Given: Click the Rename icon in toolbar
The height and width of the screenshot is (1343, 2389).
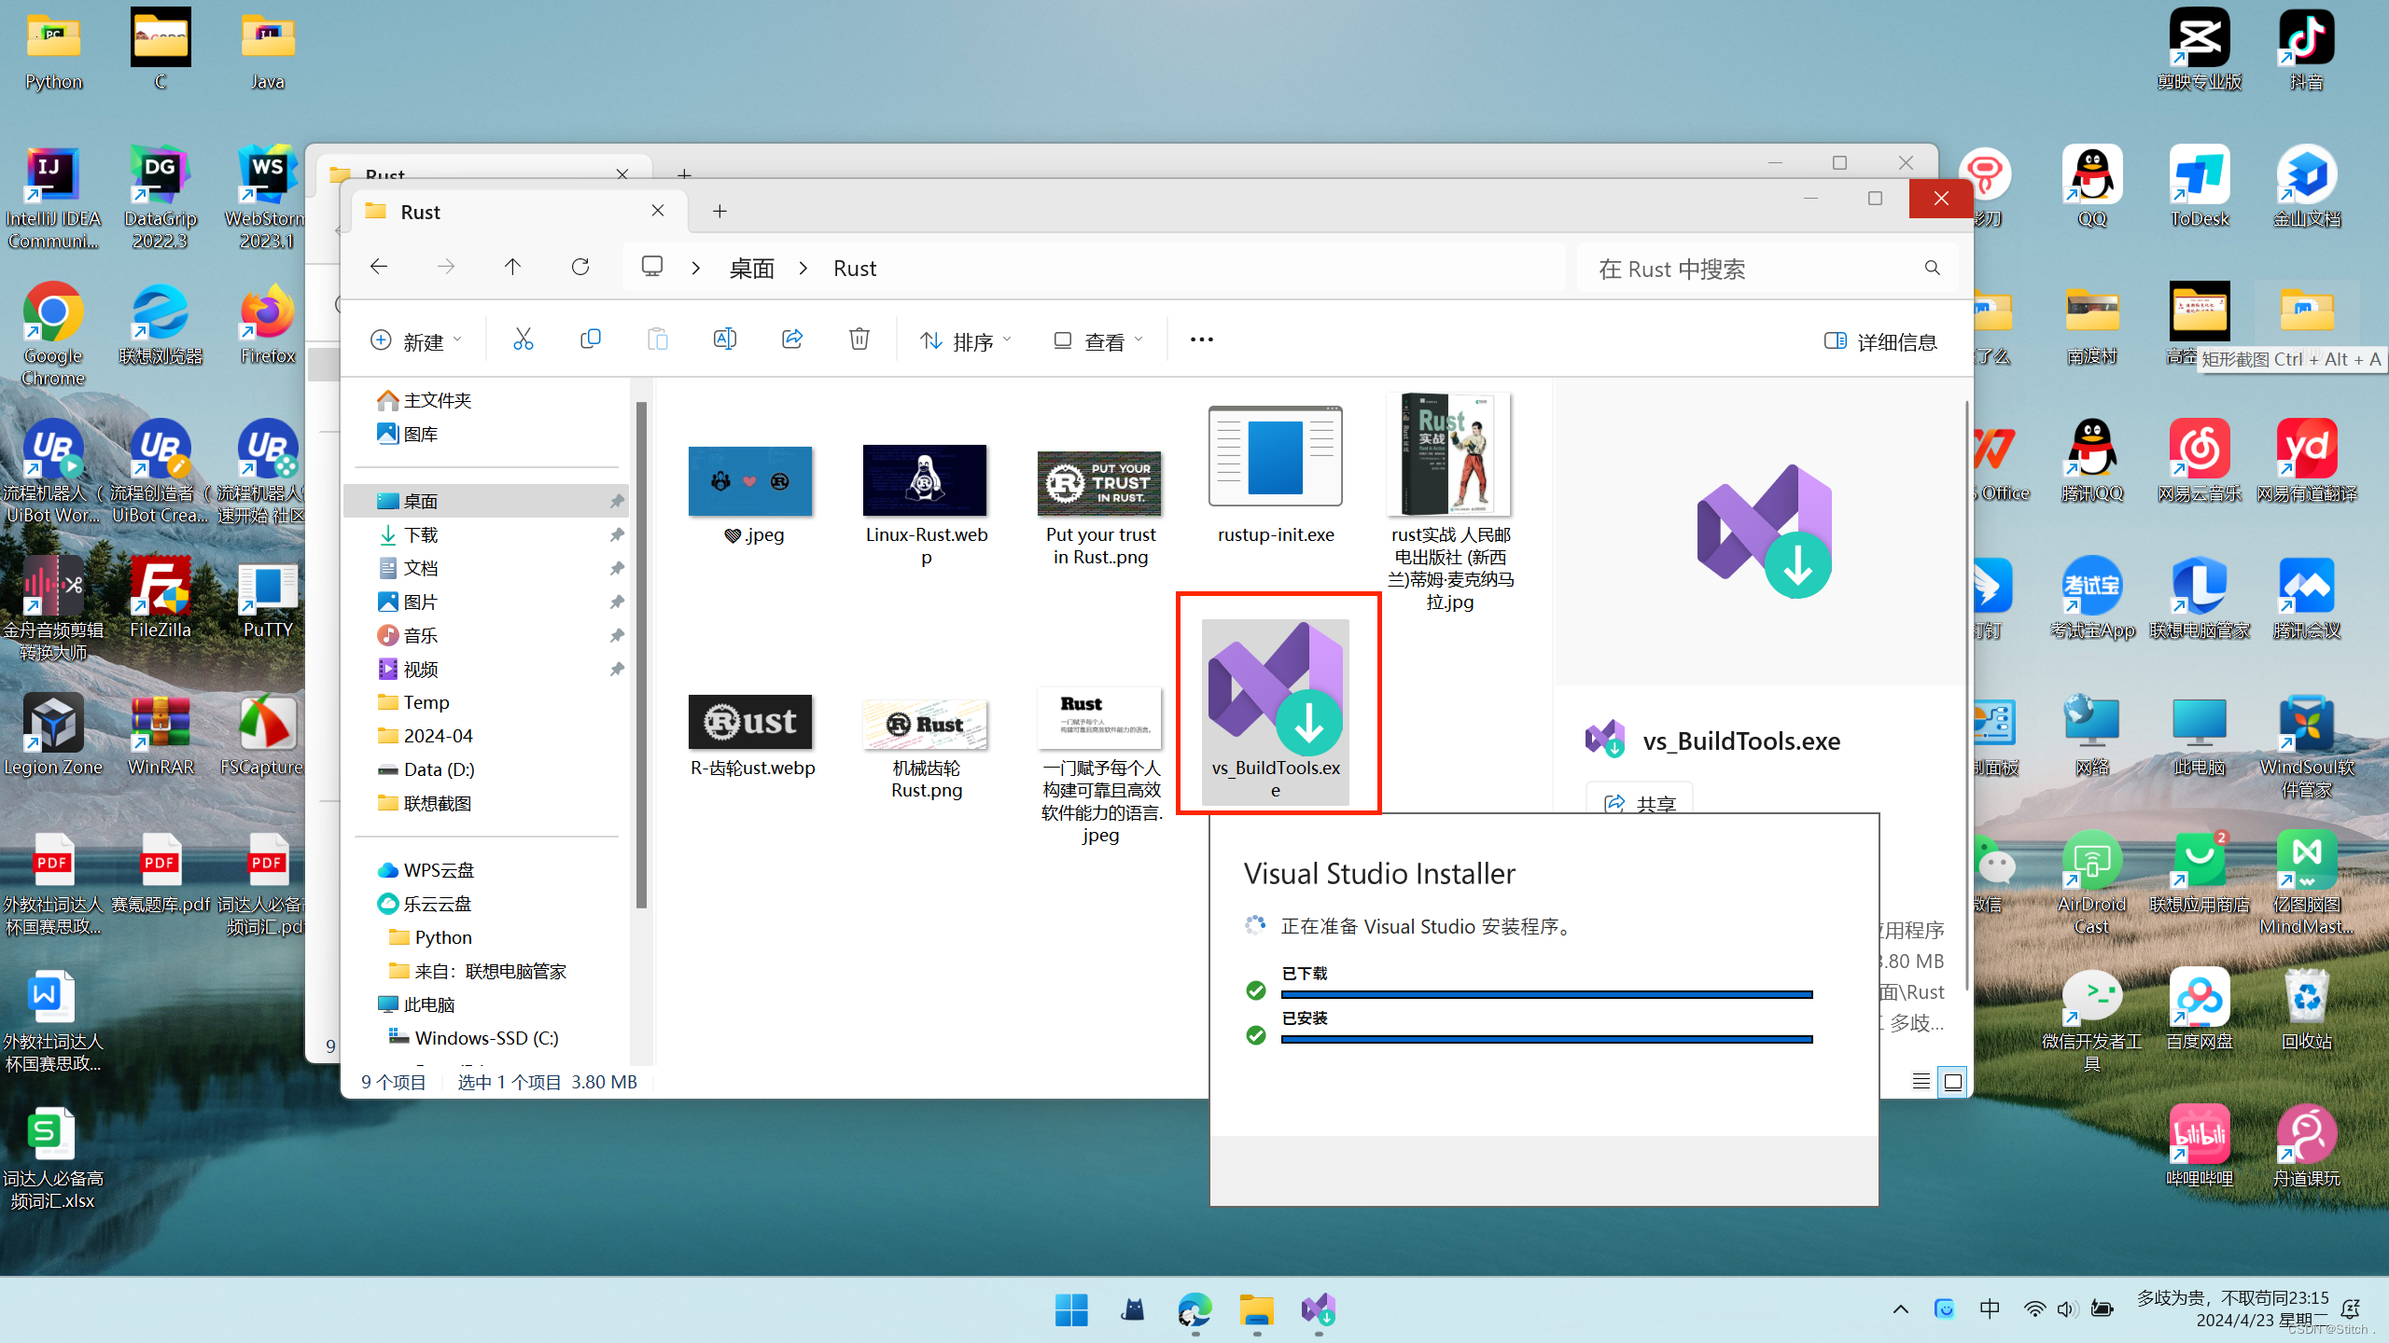Looking at the screenshot, I should click(x=724, y=339).
